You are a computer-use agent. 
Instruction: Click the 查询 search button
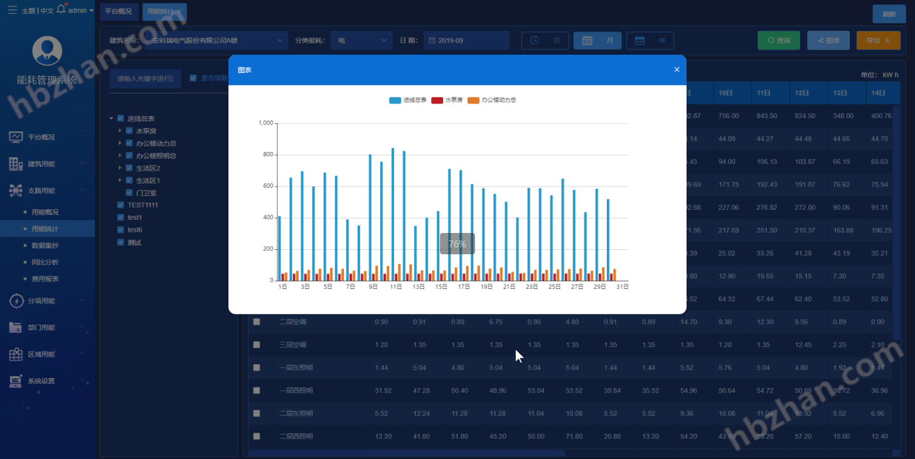coord(778,41)
